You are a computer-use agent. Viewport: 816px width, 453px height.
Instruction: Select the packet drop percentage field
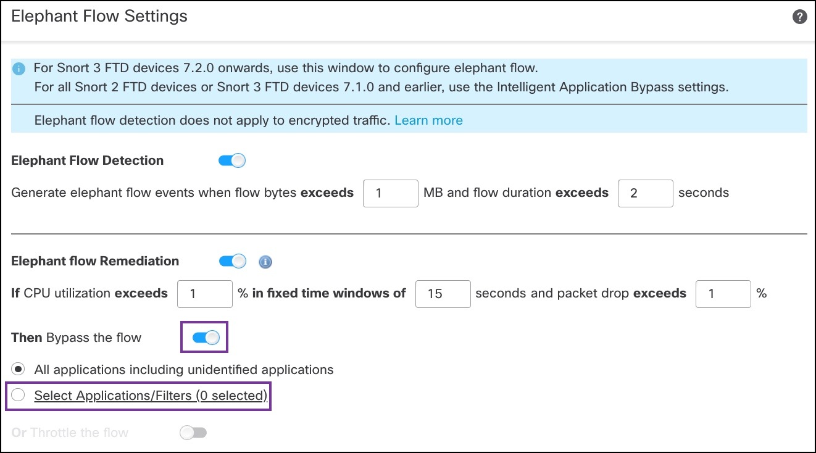[723, 294]
